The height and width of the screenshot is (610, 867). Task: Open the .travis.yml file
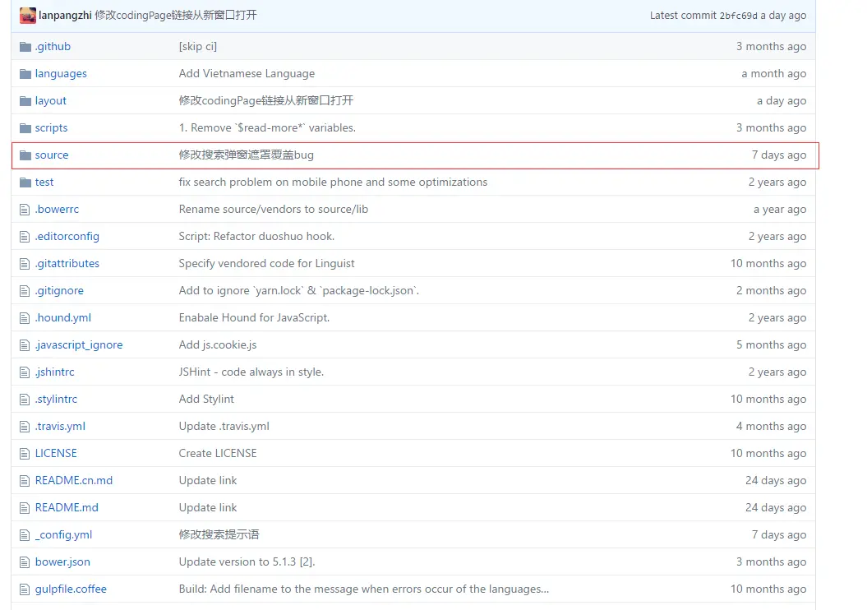click(x=60, y=426)
